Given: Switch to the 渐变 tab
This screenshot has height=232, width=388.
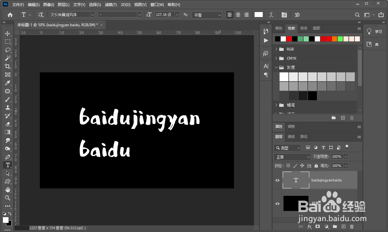Looking at the screenshot, I should tap(304, 28).
